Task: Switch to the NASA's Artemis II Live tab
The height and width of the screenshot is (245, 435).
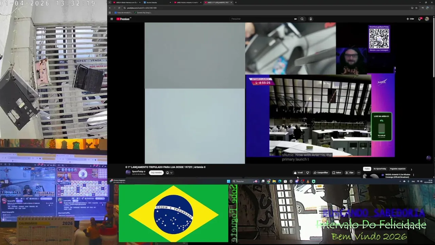Action: 188,2
